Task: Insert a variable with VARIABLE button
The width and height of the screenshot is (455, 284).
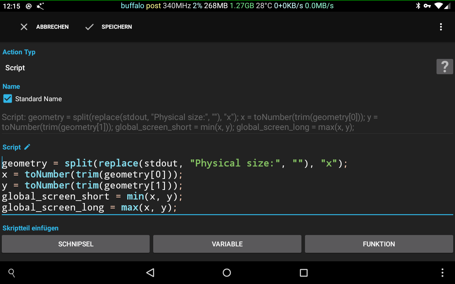Action: [x=227, y=244]
